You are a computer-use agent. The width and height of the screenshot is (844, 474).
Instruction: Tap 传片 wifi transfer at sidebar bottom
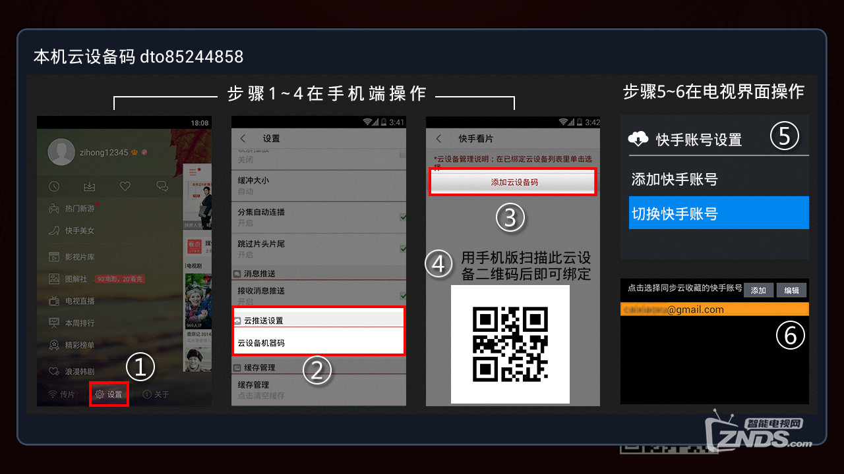pyautogui.click(x=61, y=394)
